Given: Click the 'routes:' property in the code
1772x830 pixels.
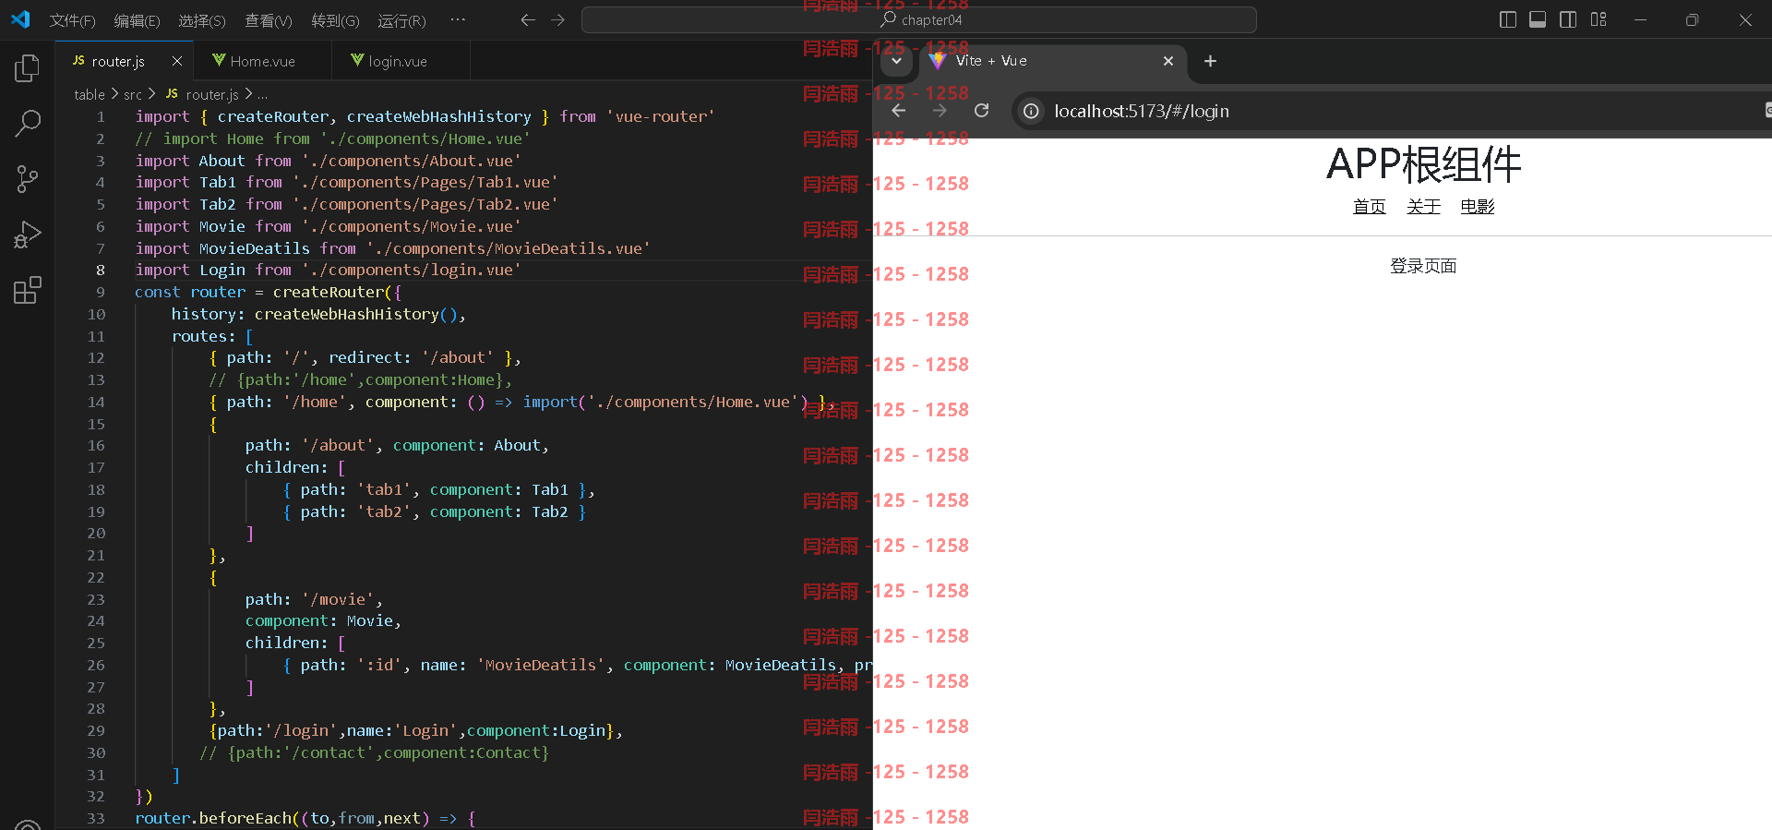Looking at the screenshot, I should [x=203, y=336].
